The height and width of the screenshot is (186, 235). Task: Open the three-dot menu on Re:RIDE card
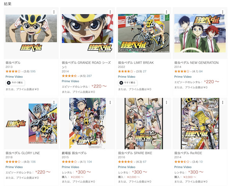[223, 103]
